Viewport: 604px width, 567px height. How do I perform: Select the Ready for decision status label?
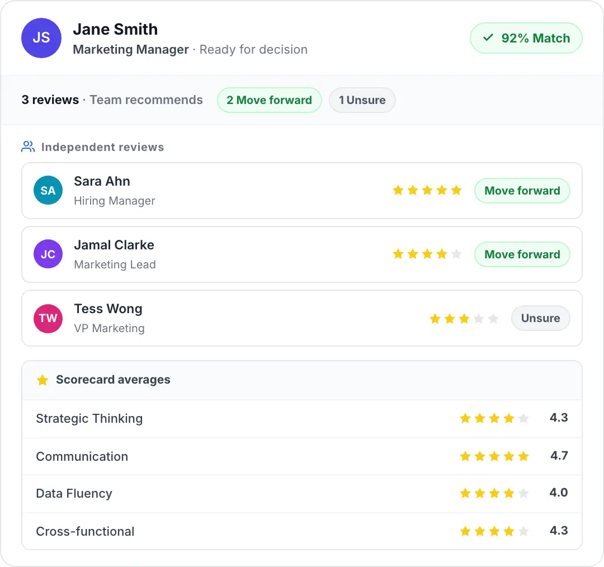pyautogui.click(x=253, y=50)
